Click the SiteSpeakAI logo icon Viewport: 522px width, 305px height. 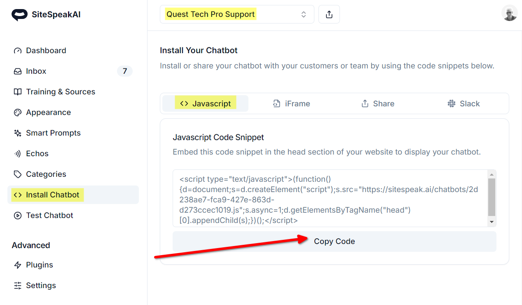coord(19,15)
